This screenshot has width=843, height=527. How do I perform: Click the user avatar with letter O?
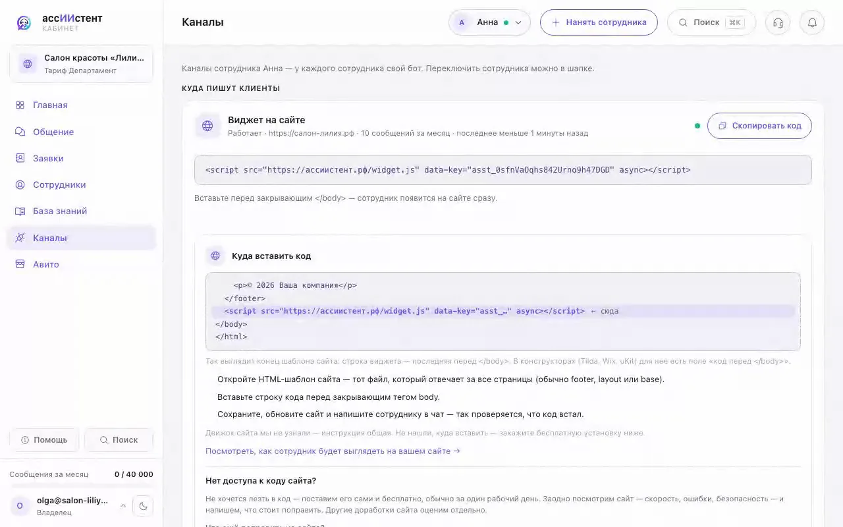point(20,506)
